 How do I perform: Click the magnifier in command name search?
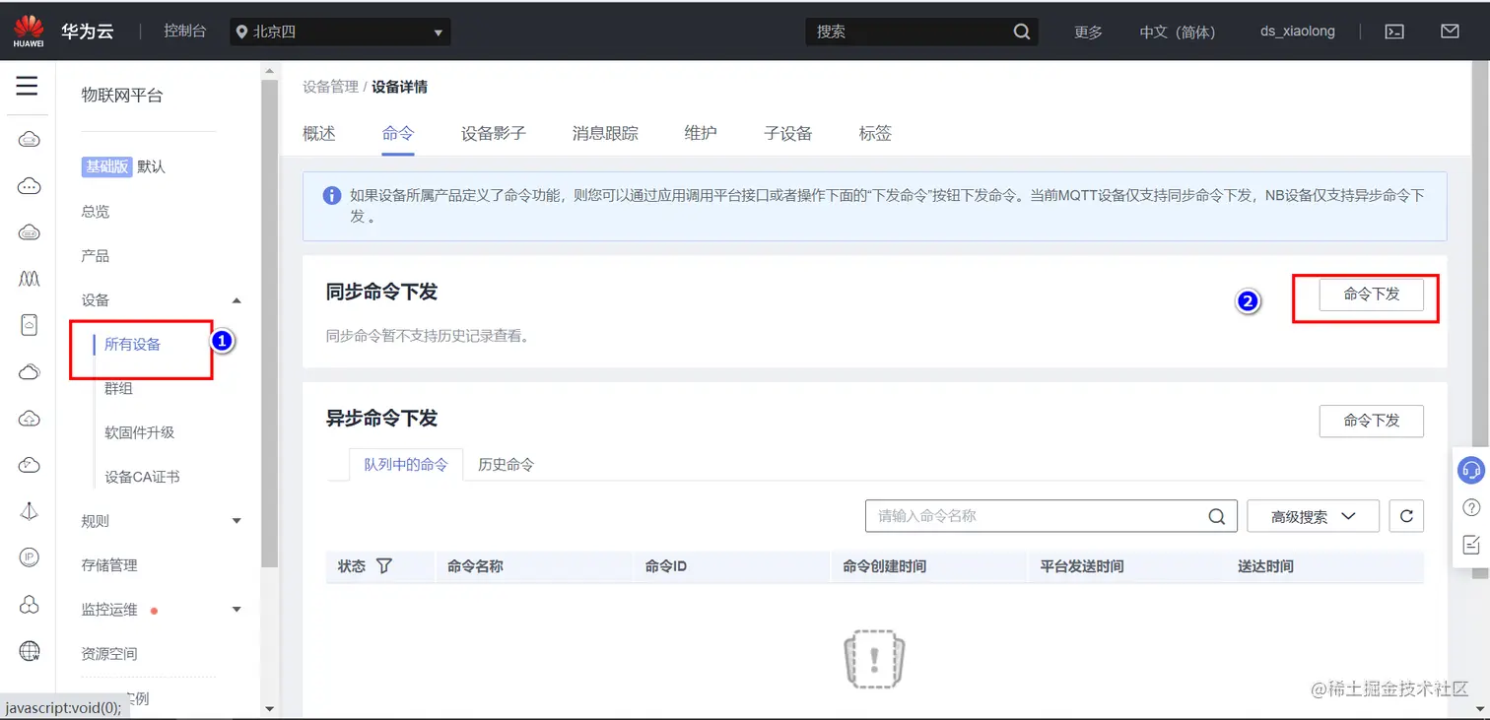pyautogui.click(x=1217, y=516)
